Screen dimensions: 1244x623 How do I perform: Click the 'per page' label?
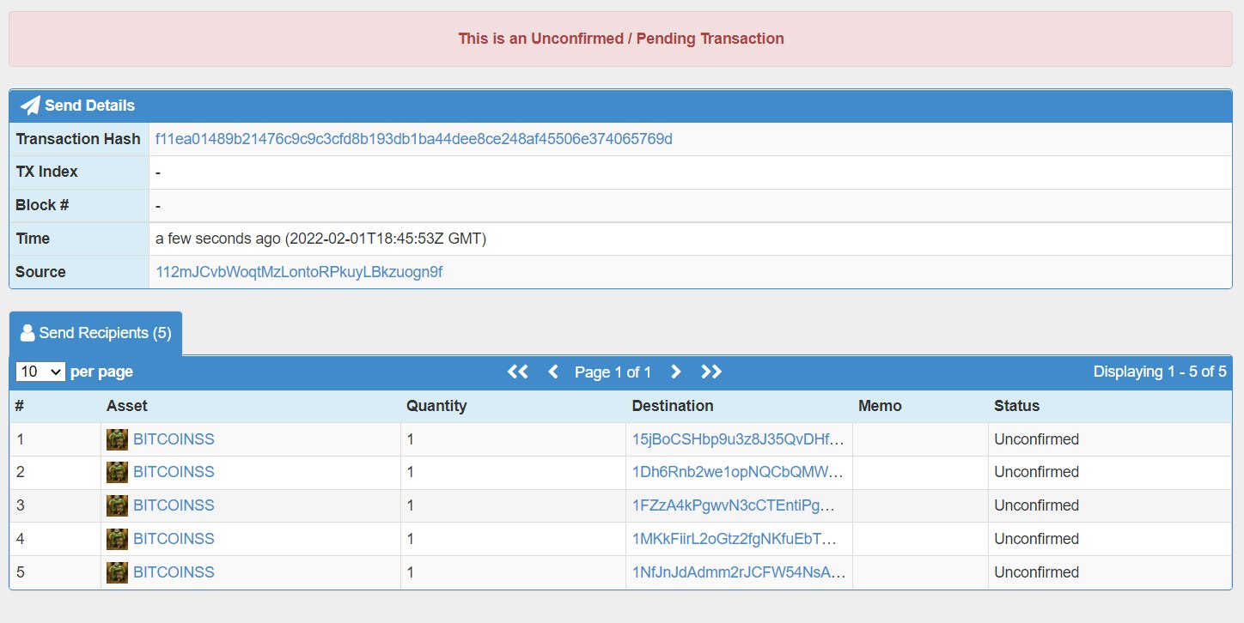[x=101, y=372]
